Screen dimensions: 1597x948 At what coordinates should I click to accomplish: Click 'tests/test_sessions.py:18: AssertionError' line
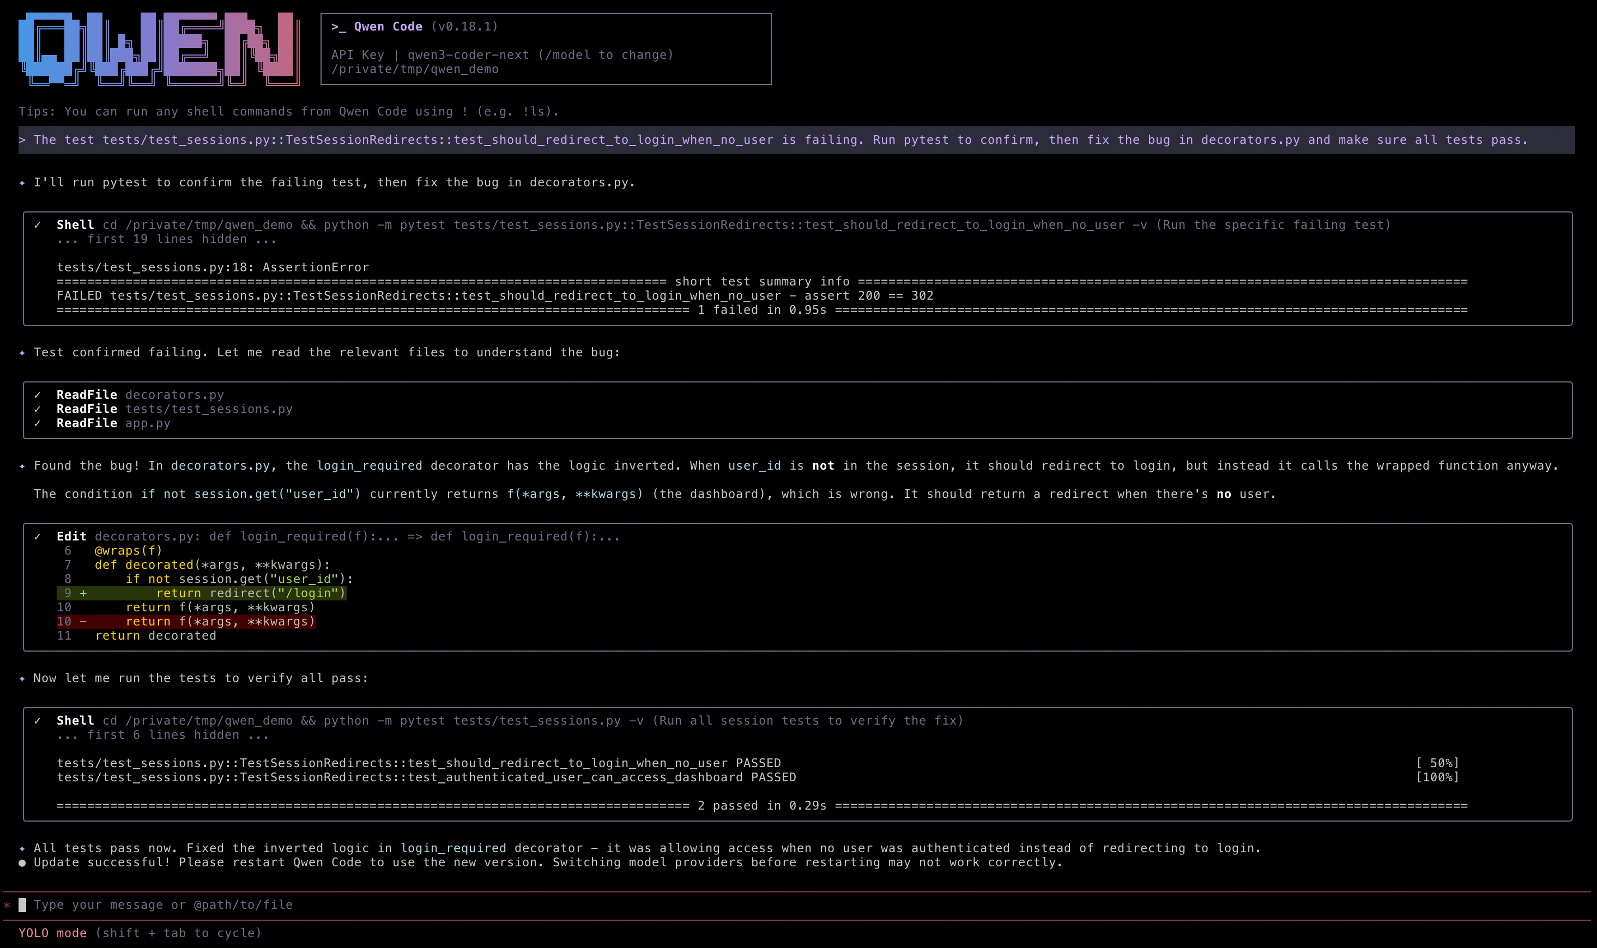click(213, 268)
